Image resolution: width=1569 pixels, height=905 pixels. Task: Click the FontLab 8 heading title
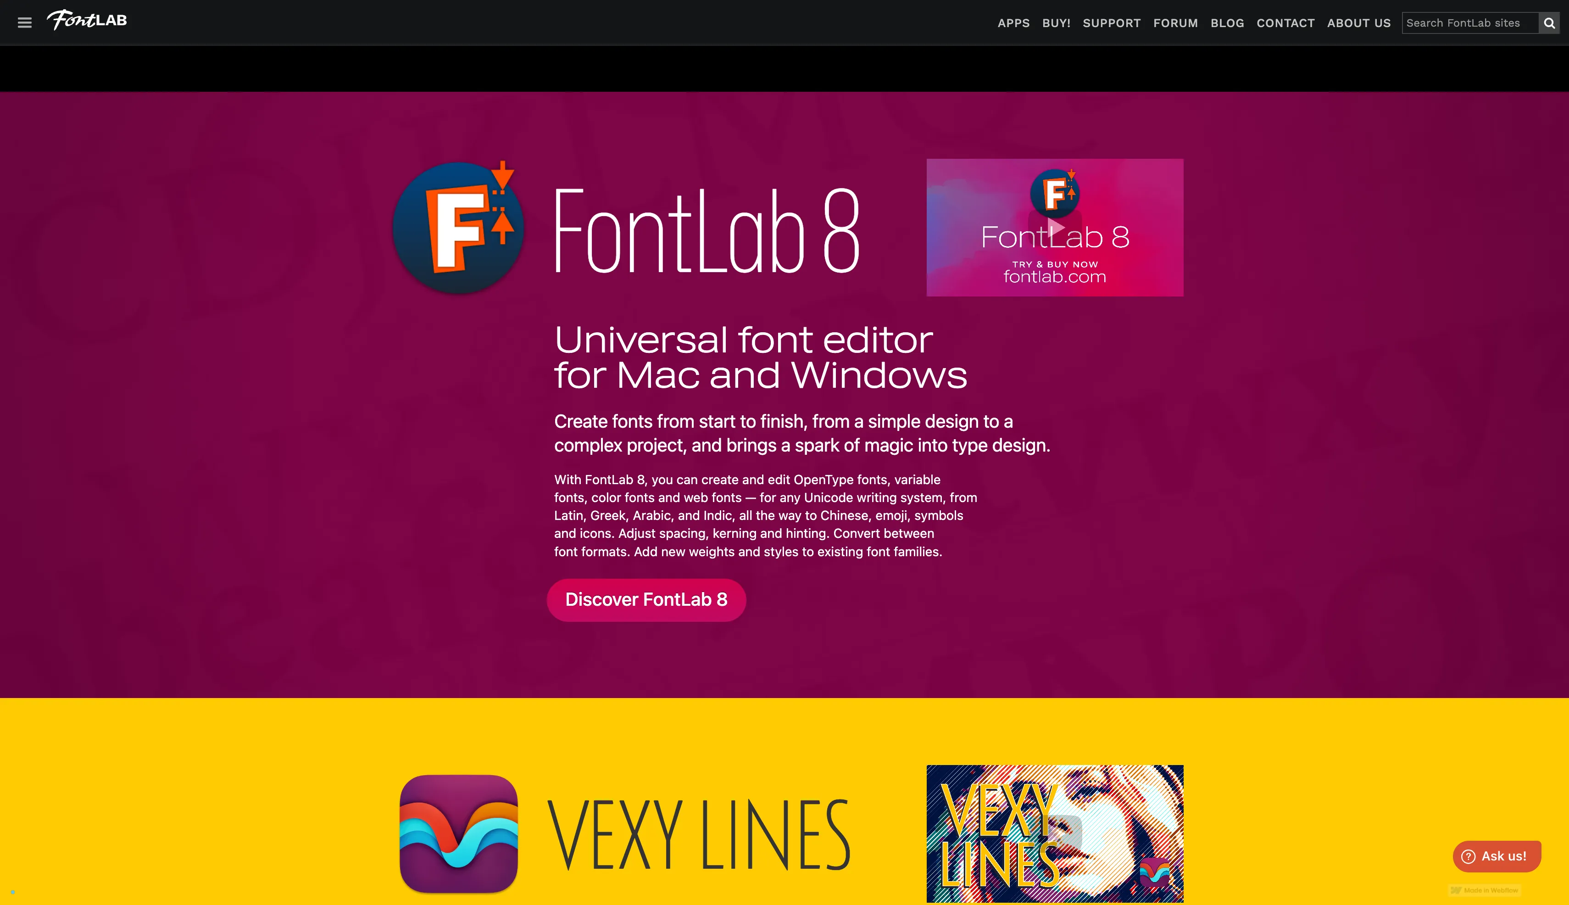[x=707, y=231]
